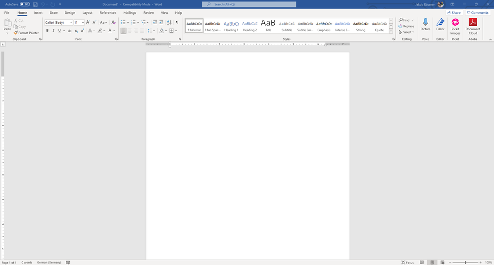The height and width of the screenshot is (265, 494).
Task: Expand the Styles gallery
Action: [x=391, y=31]
